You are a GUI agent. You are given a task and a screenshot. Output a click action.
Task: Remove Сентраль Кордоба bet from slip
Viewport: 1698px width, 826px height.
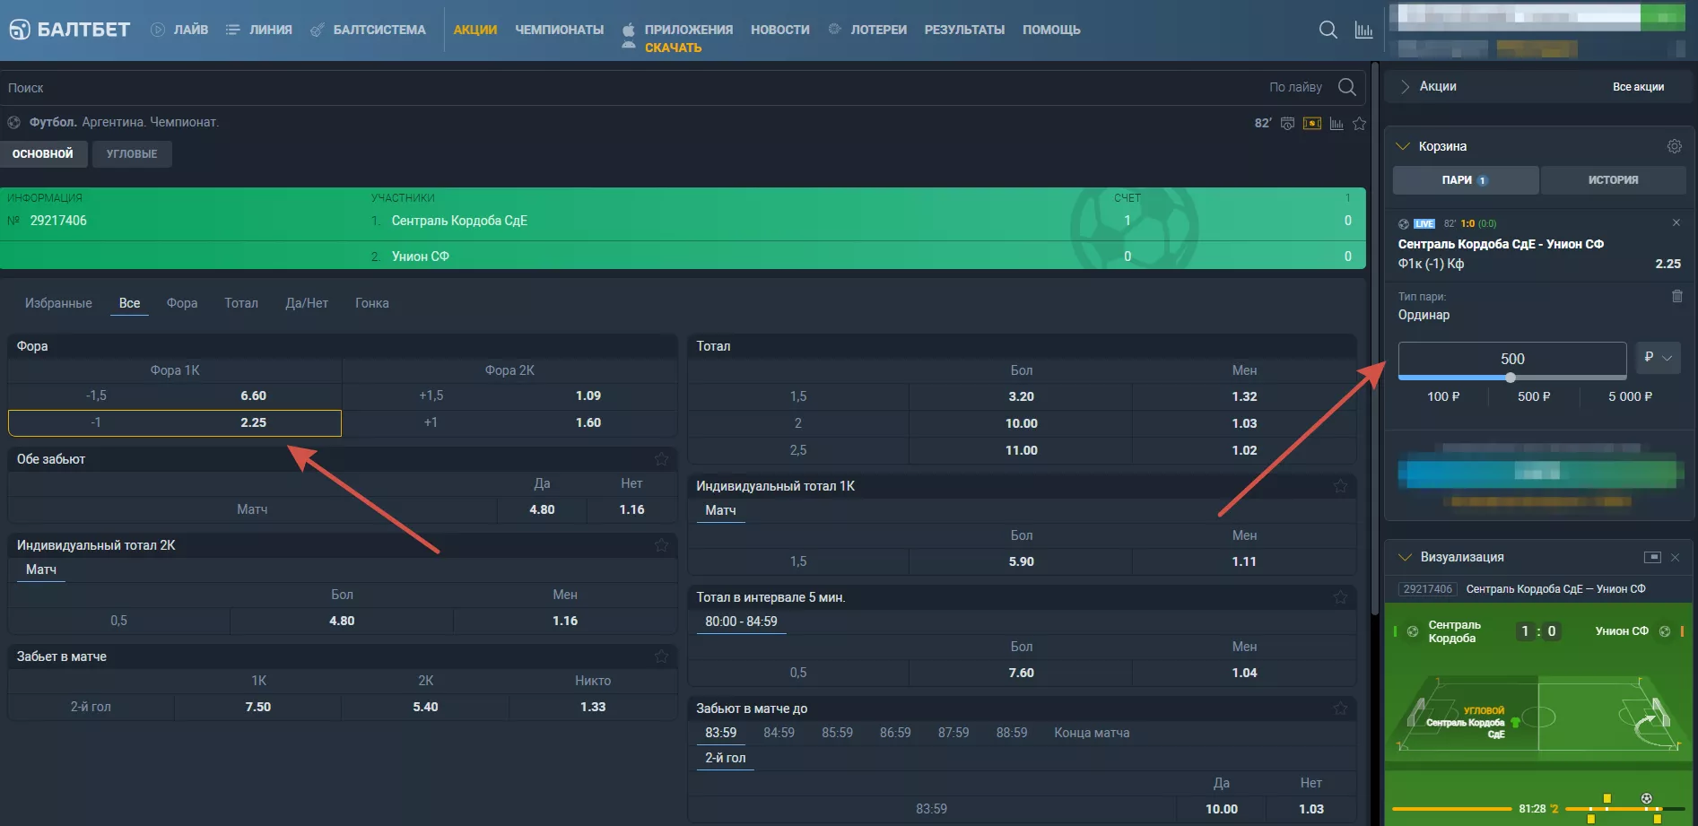tap(1676, 222)
